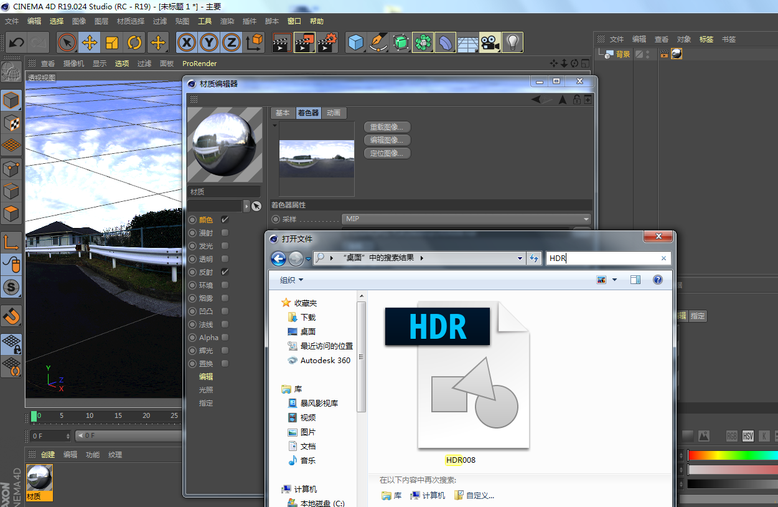Open the 采样 MIP dropdown

(x=466, y=219)
